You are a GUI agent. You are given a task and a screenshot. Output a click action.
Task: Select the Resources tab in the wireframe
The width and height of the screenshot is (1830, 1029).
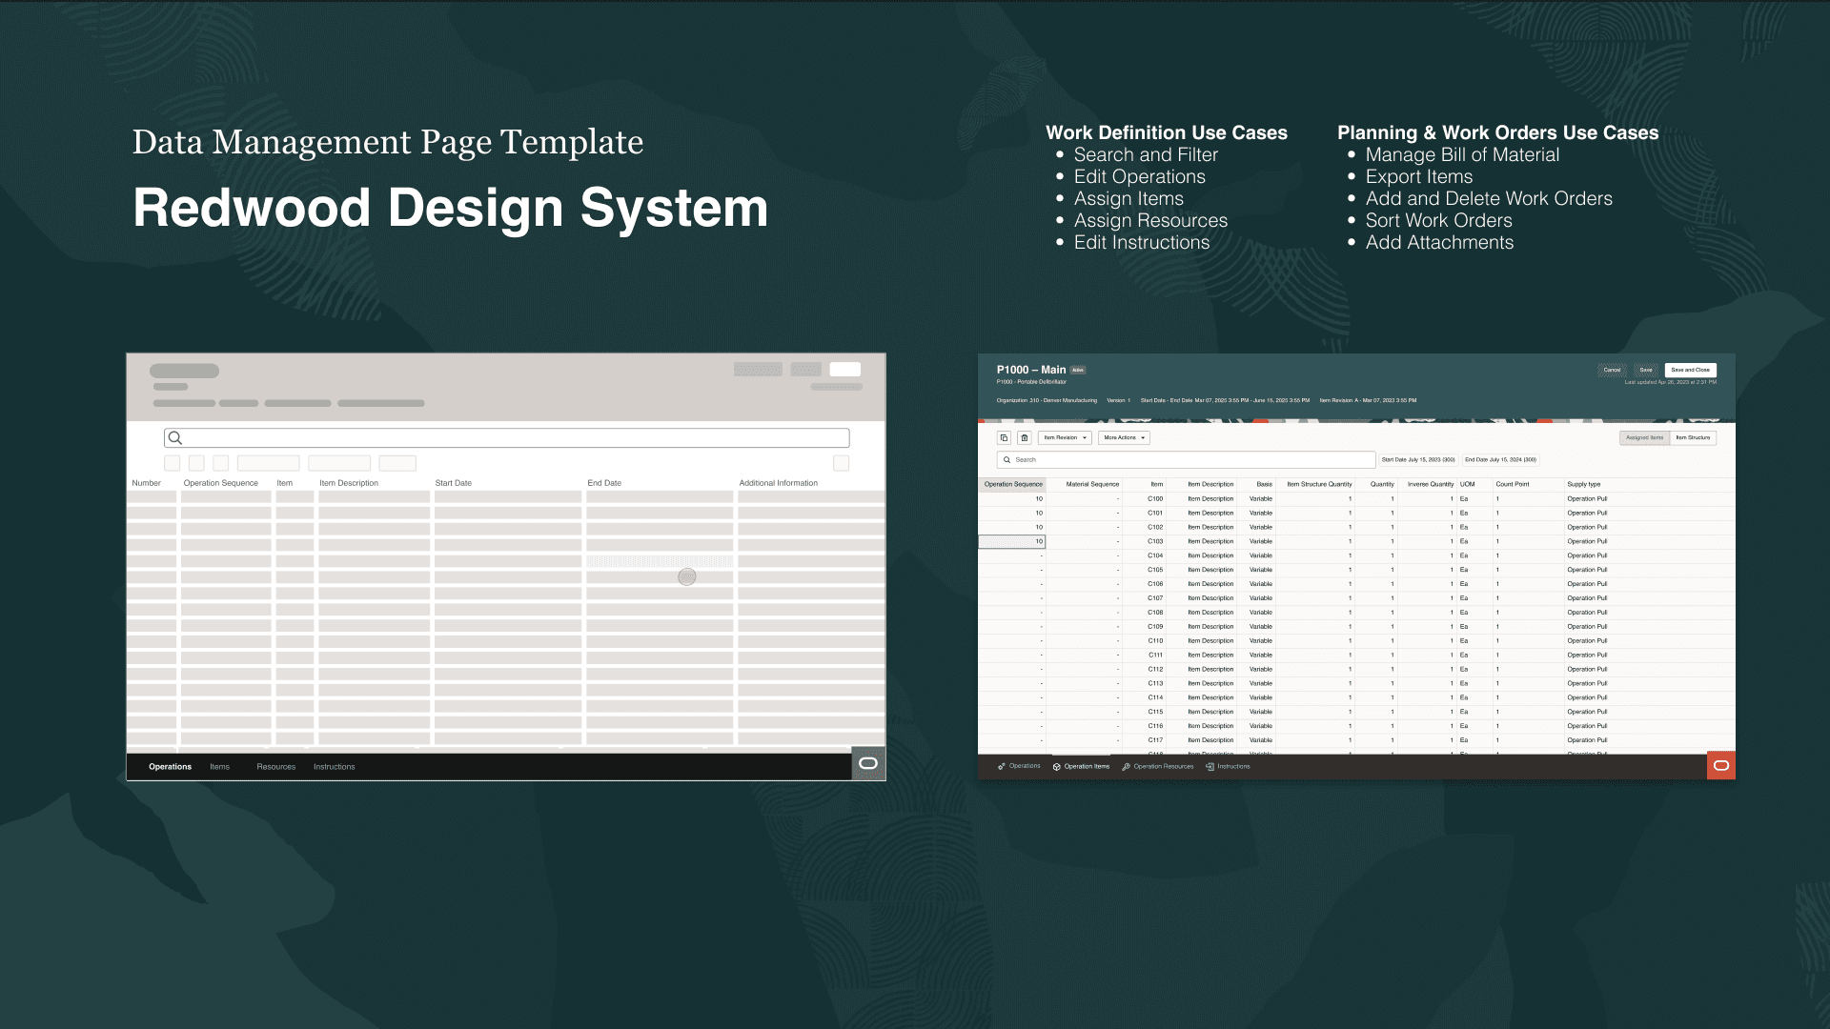point(275,767)
